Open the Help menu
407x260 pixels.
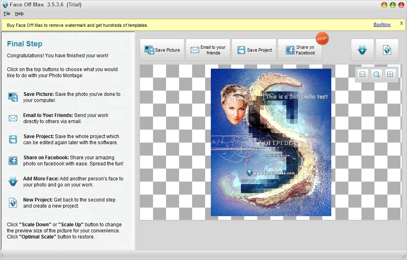coord(19,13)
